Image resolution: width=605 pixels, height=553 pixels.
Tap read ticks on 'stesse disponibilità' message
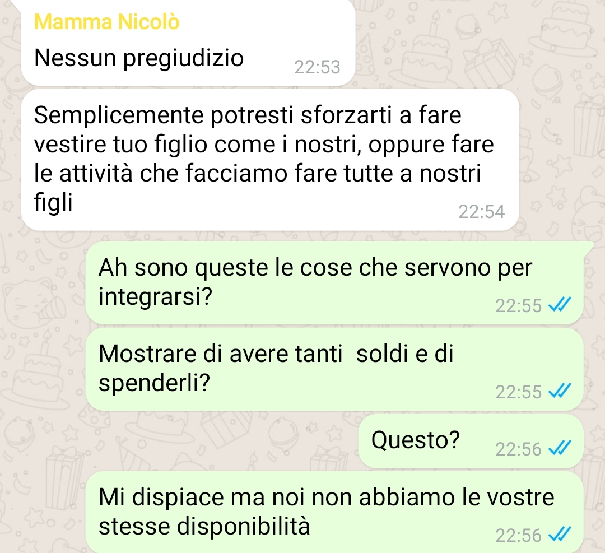click(x=559, y=535)
